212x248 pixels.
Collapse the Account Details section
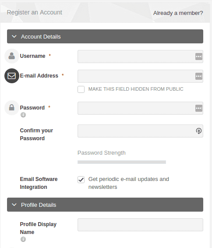pos(105,36)
